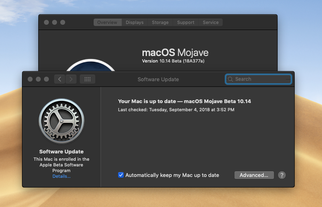Viewport: 322px width, 207px height.
Task: Click the Mojave circular image in About window
Action: click(90, 65)
